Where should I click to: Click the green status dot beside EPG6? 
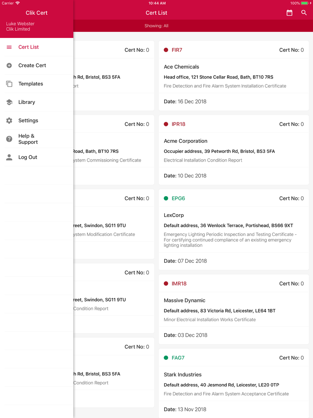[x=166, y=198]
